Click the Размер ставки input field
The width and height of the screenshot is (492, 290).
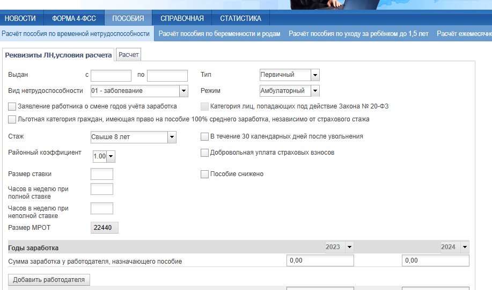(x=102, y=174)
